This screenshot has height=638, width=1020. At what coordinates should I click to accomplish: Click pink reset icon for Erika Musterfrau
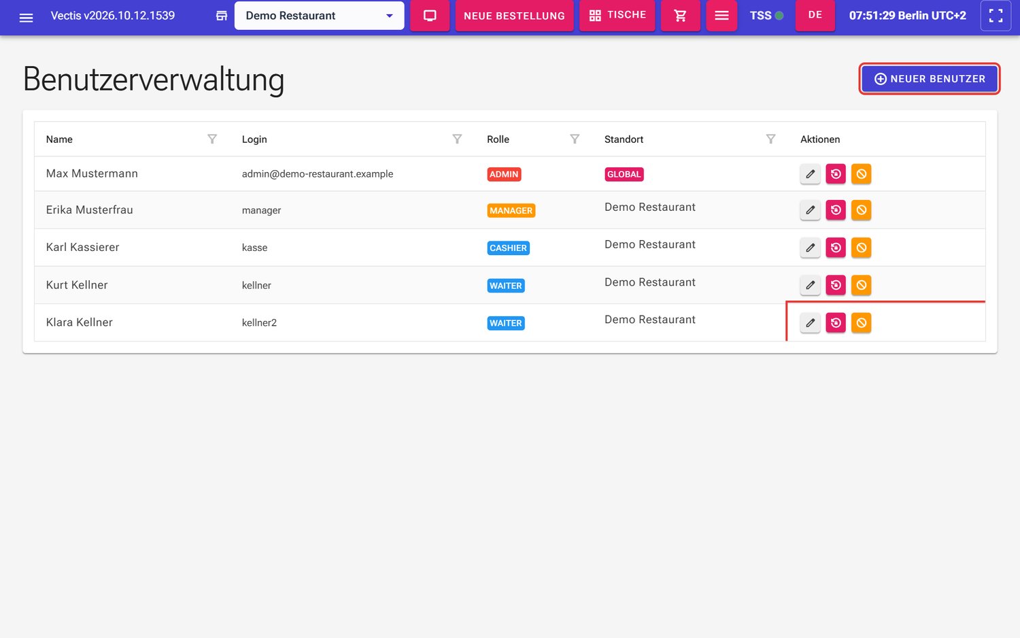pos(836,210)
